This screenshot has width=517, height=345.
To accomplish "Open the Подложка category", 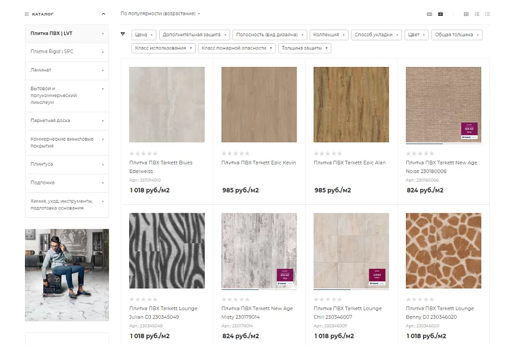I will pyautogui.click(x=67, y=183).
